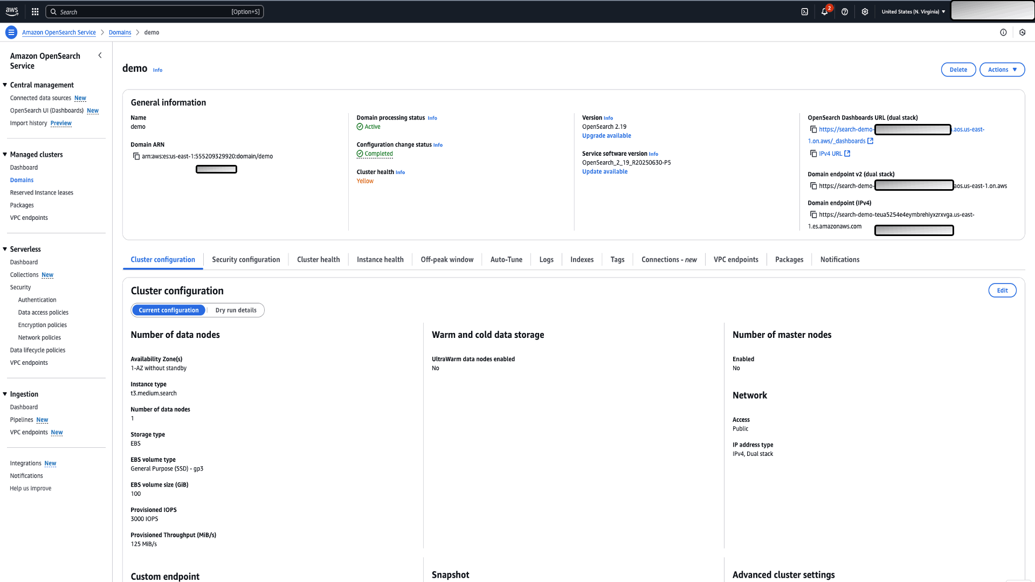
Task: Click the Delete domain button
Action: point(958,70)
